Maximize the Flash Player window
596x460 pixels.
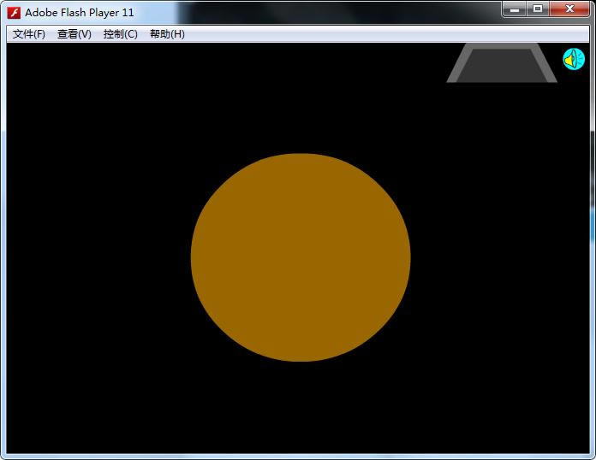(538, 9)
